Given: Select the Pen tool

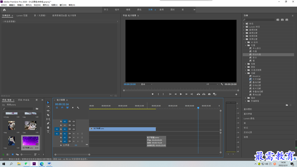Looking at the screenshot, I should pos(48,123).
